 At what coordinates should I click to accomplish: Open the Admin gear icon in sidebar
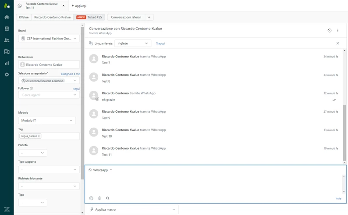(x=7, y=75)
